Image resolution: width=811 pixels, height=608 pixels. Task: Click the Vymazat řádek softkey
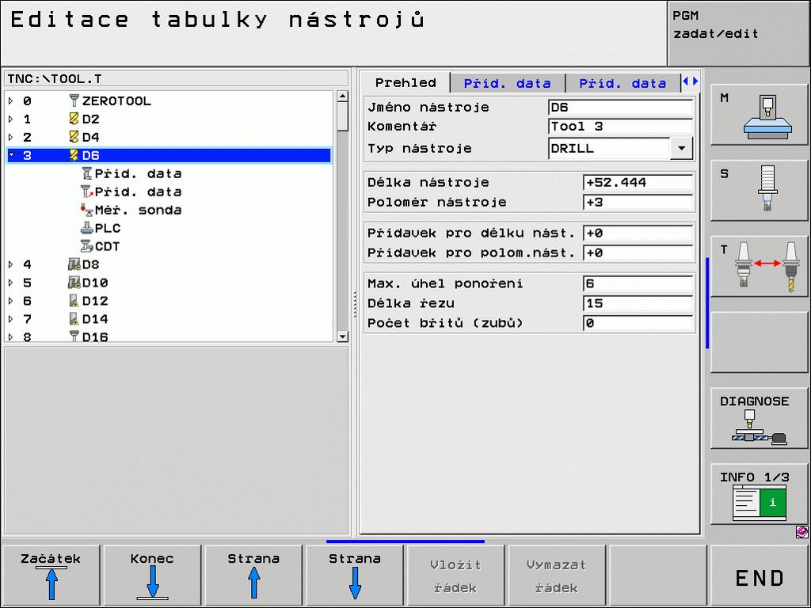(x=557, y=575)
